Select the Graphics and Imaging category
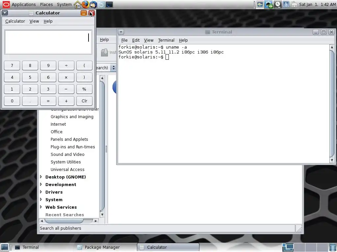 (72, 117)
